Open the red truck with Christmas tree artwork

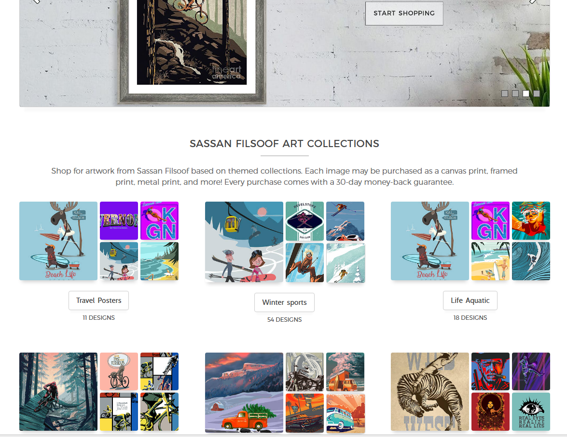pos(244,392)
